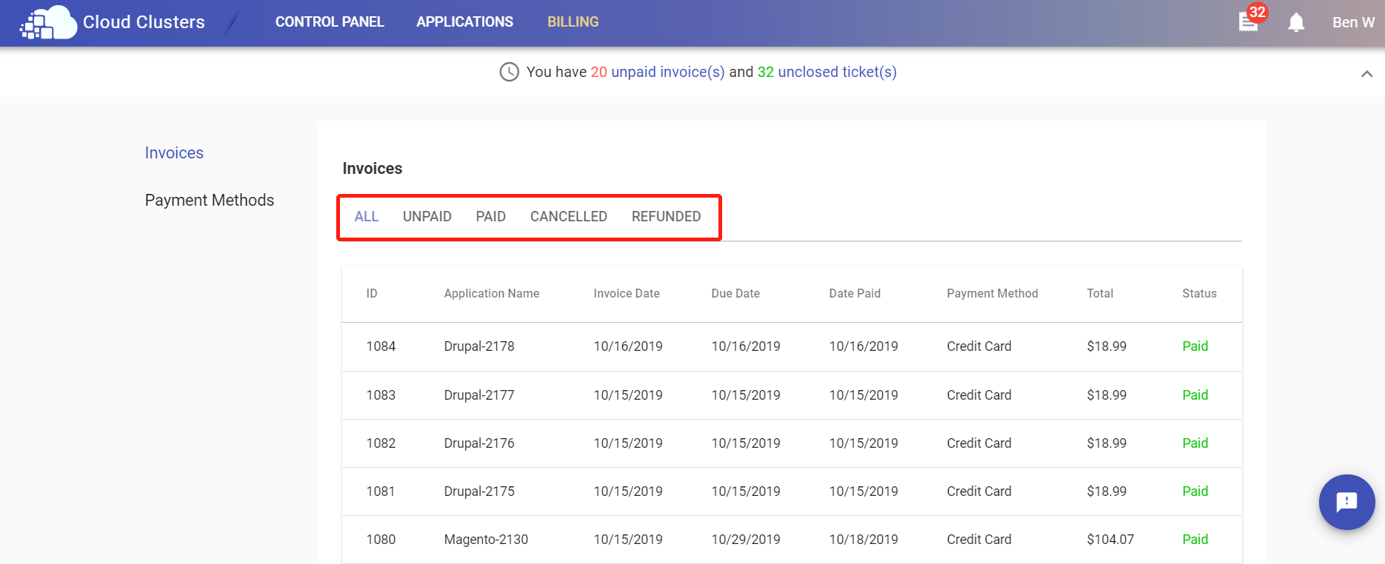Switch to the PAID tab

pos(491,216)
